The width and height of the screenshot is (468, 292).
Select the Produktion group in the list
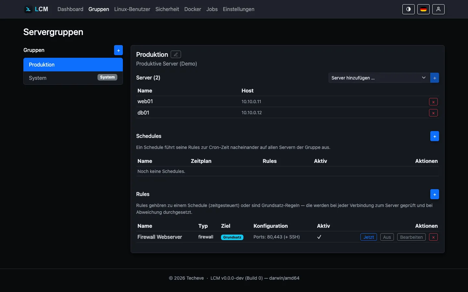tap(73, 65)
